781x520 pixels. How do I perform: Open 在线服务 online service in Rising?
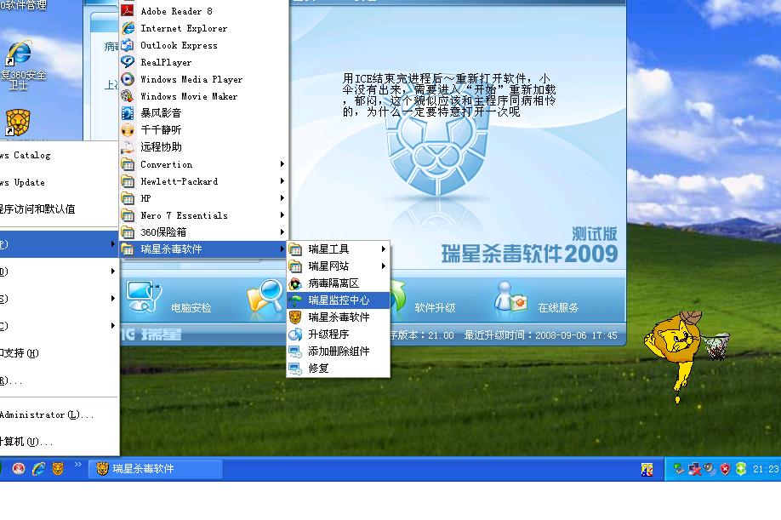537,299
